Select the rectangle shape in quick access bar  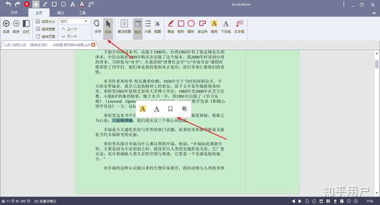click(54, 4)
